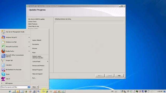Start BB FlashBack Pro Recorder
This screenshot has height=93, width=166.
click(x=15, y=69)
